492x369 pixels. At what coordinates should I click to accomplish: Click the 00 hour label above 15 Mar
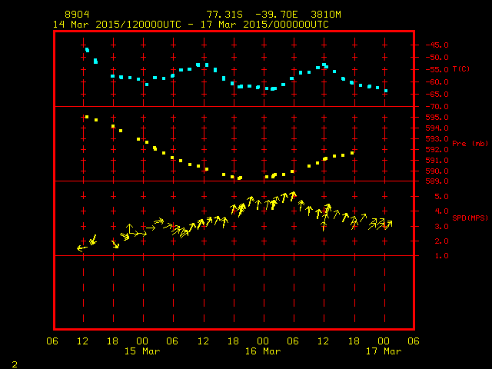click(142, 341)
